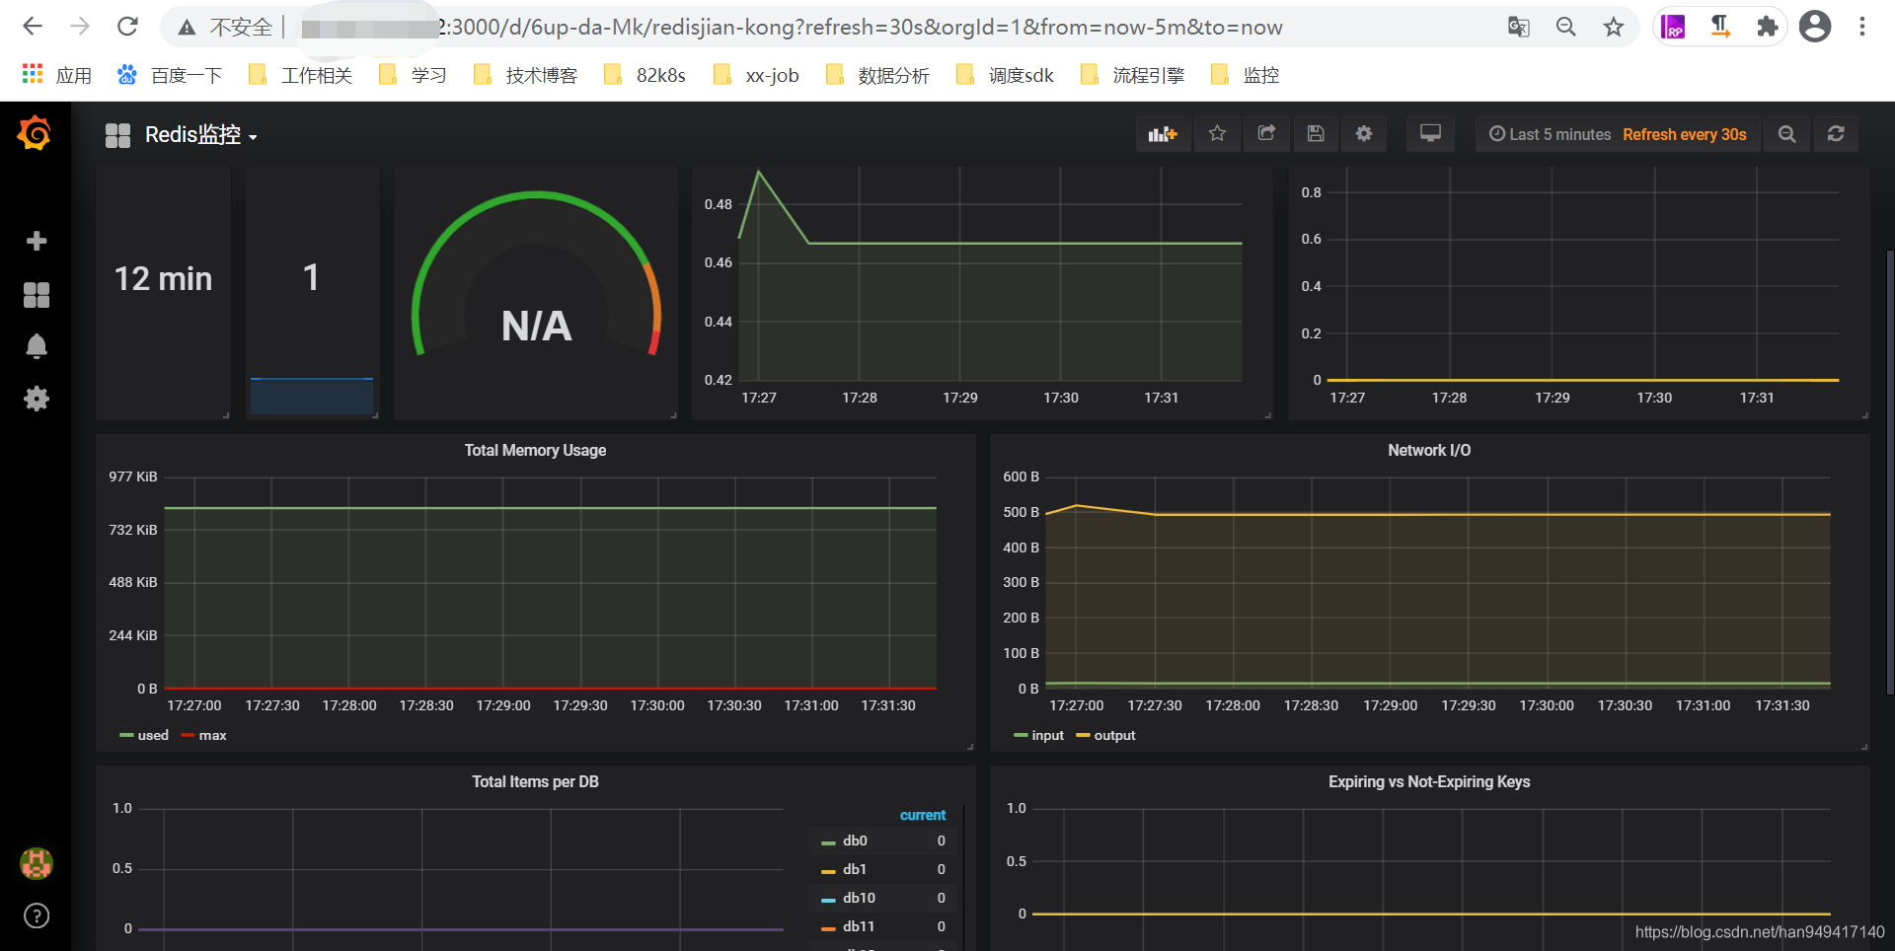Open the 82k8s bookmark folder
This screenshot has height=951, width=1895.
pyautogui.click(x=644, y=75)
